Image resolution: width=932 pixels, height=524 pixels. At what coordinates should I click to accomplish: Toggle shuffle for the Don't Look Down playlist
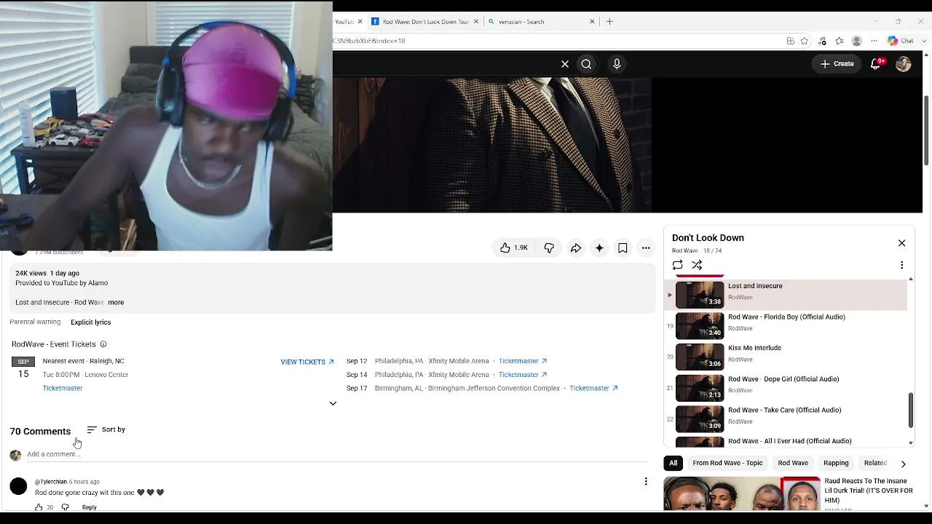697,265
